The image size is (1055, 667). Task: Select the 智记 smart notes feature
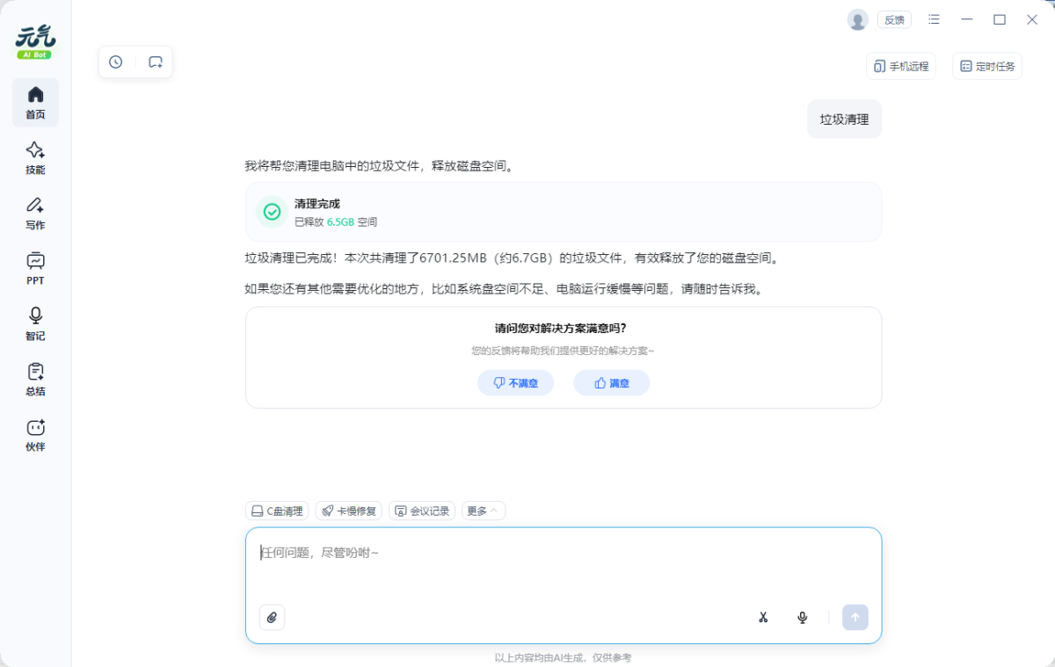(35, 323)
